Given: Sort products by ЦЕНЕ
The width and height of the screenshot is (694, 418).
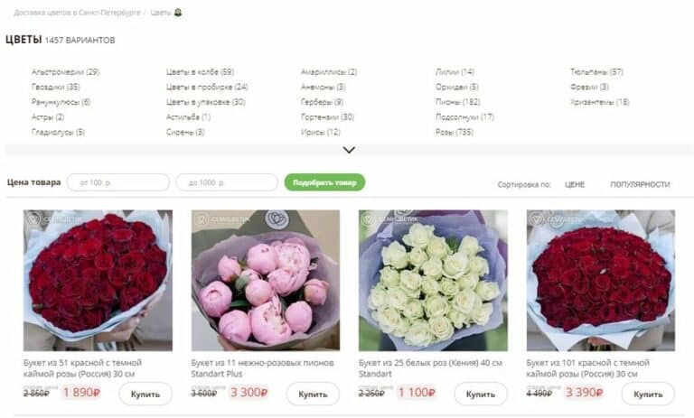Looking at the screenshot, I should [x=575, y=184].
